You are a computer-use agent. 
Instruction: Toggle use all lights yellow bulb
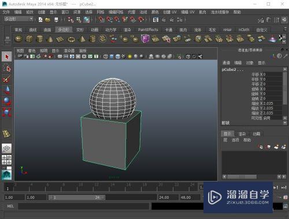pos(130,56)
